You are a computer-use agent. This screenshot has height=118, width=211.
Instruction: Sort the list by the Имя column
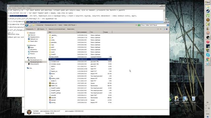[x=62, y=32]
